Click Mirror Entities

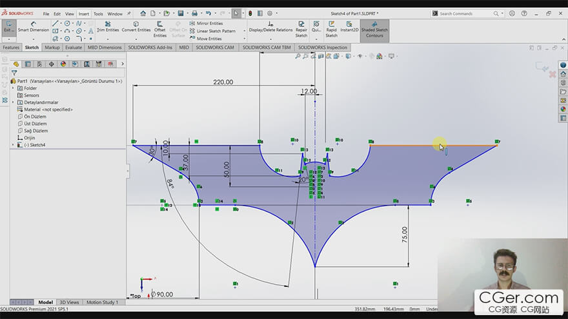[x=206, y=23]
